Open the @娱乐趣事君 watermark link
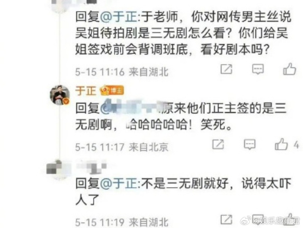 click(x=276, y=221)
